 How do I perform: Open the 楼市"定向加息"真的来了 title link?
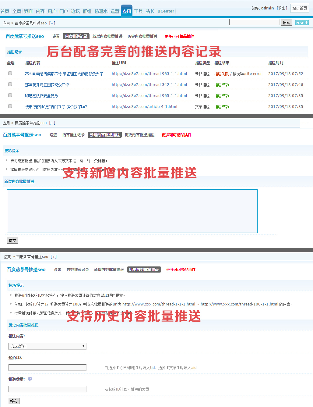[56, 107]
